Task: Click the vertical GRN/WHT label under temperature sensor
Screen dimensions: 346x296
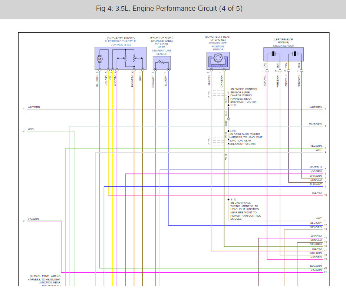Action: (x=153, y=82)
